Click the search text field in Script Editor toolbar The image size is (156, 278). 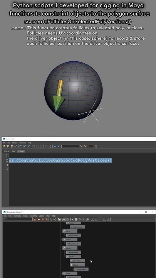(x=71, y=146)
